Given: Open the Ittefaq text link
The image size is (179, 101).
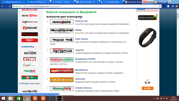Looking at the screenshot, I should pos(78,30).
